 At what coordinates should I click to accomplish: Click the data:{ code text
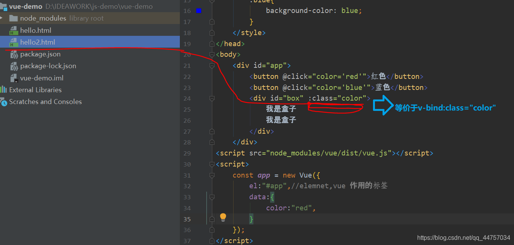pos(262,197)
